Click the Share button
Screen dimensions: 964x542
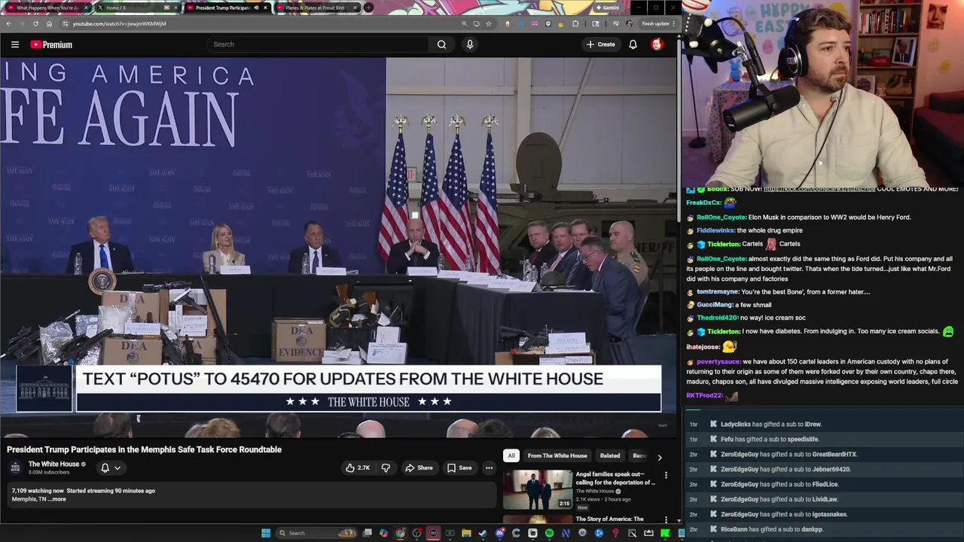[x=419, y=467]
